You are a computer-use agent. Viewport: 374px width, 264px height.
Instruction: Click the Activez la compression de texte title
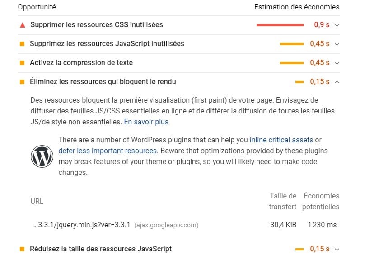pos(81,63)
